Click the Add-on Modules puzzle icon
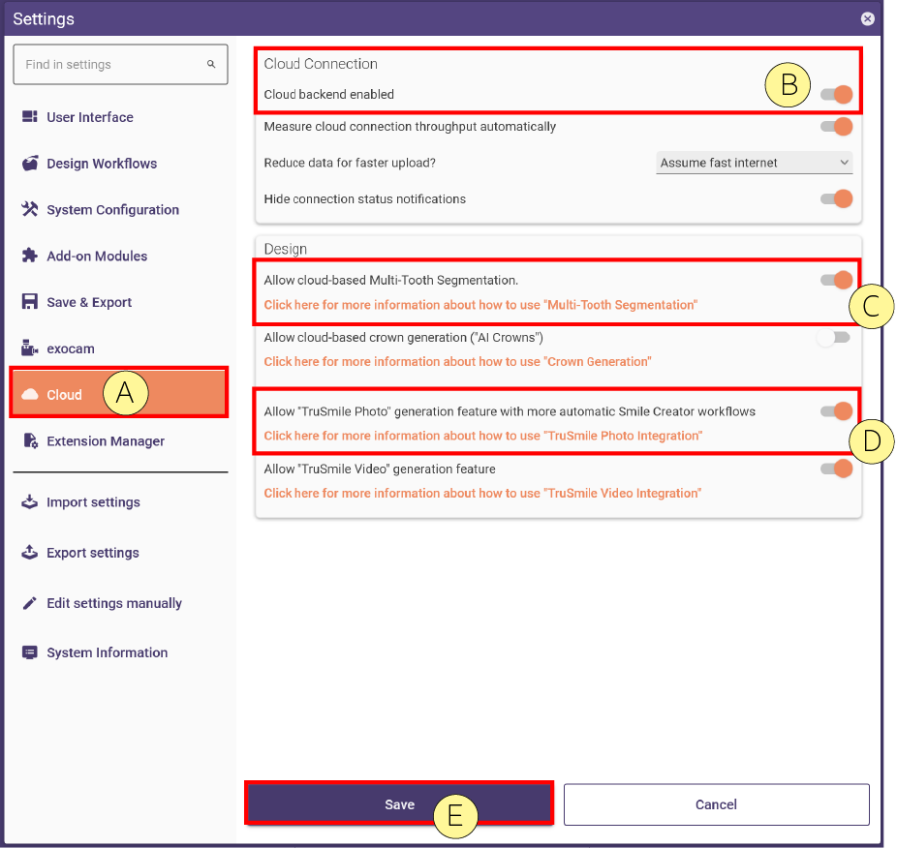 point(30,256)
